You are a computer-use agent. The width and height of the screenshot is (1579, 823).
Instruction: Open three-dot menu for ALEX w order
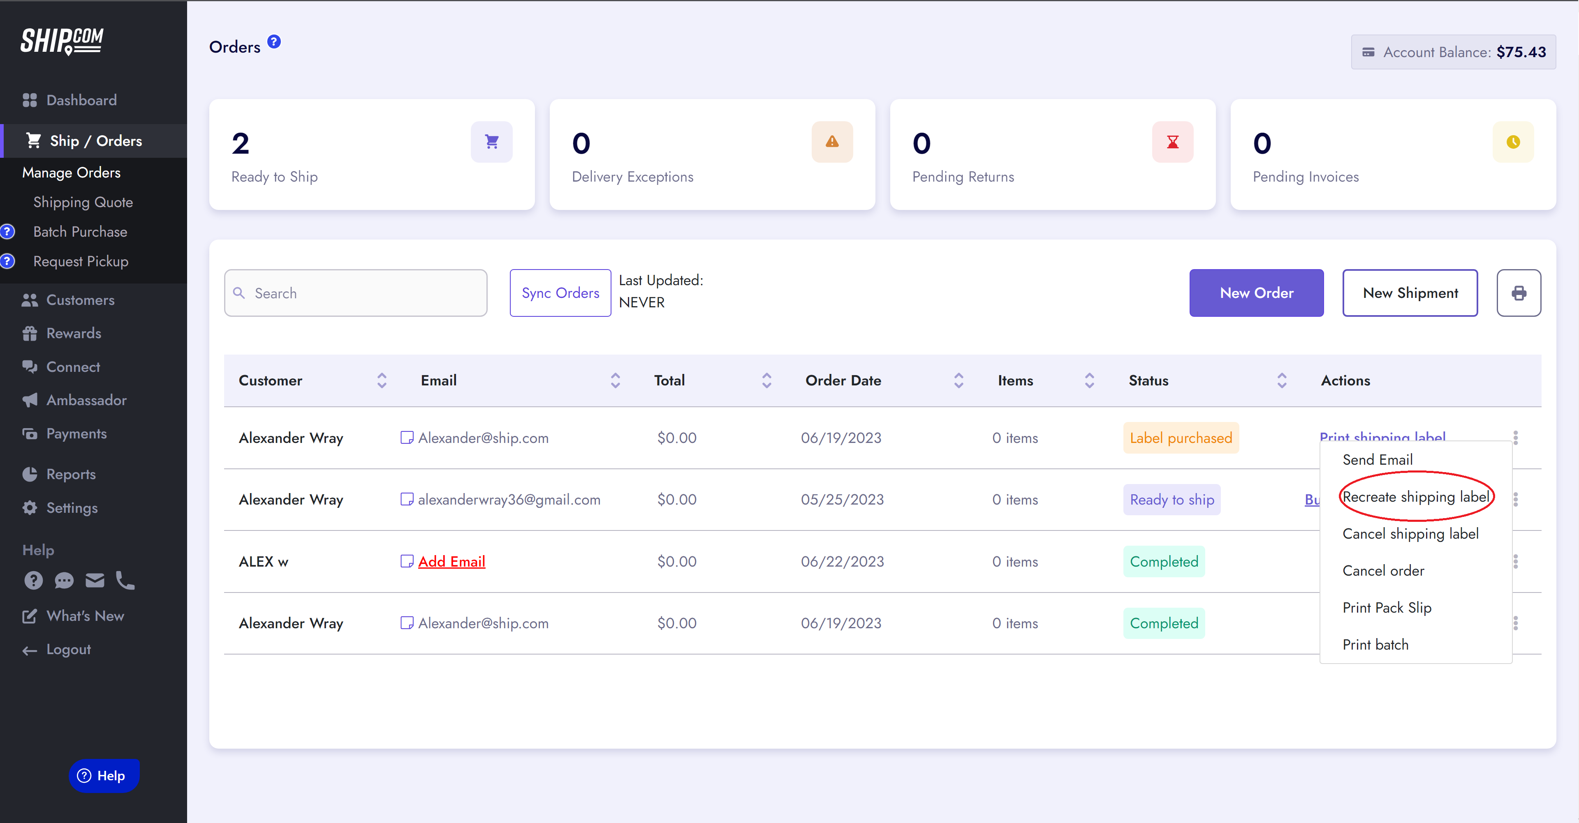[x=1515, y=561]
